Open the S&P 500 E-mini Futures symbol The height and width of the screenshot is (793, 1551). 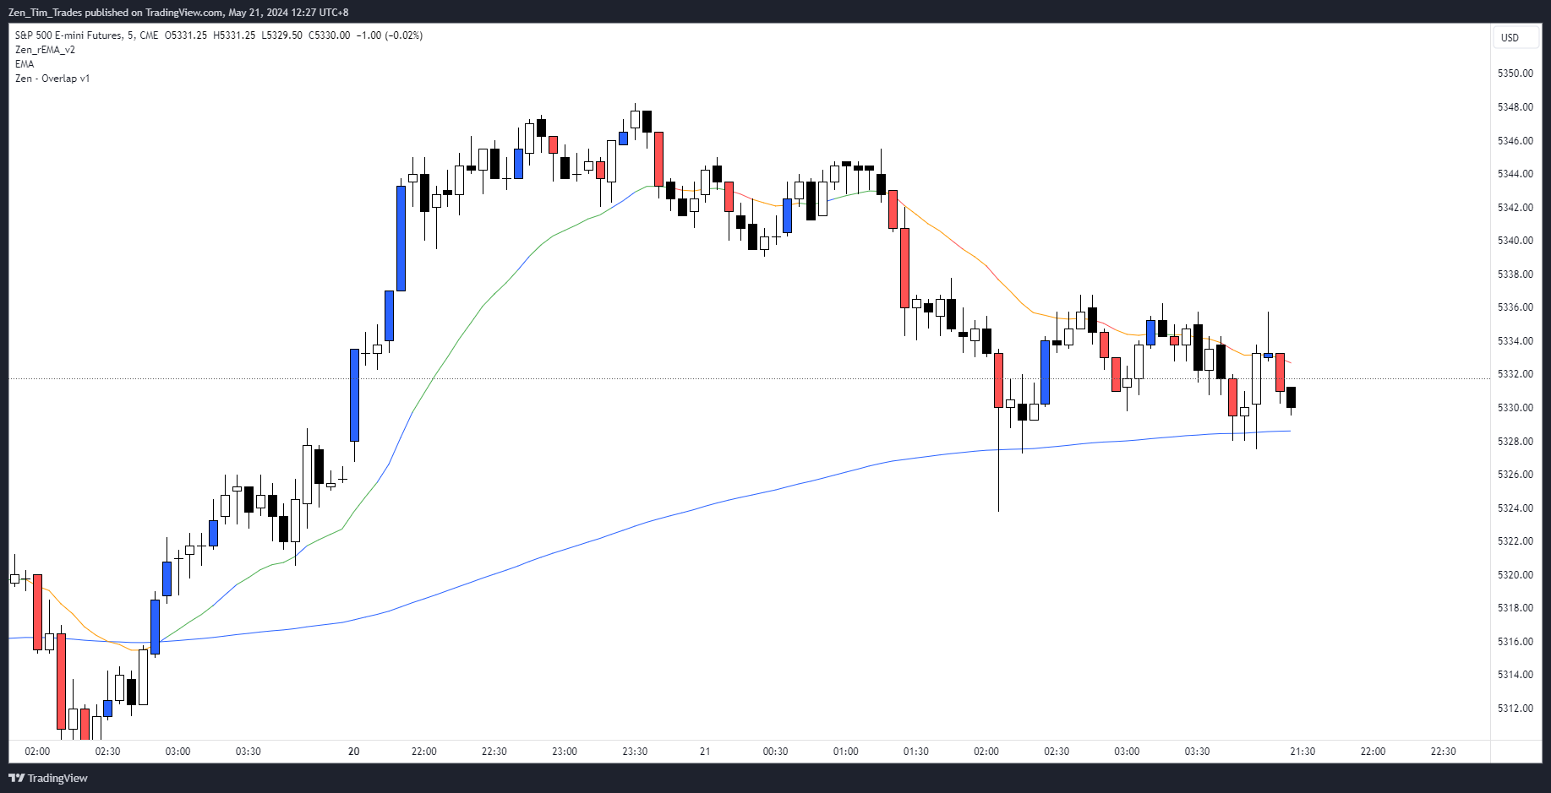(x=70, y=35)
